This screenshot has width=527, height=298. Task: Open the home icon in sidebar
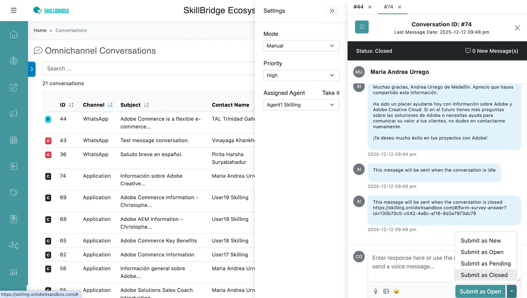14,34
